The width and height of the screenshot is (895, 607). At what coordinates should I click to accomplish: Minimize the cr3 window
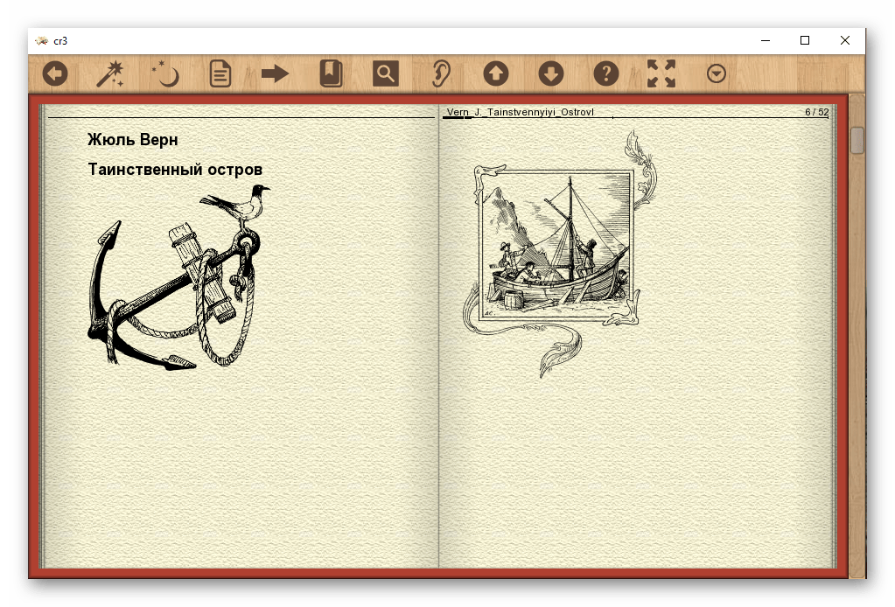(x=766, y=40)
